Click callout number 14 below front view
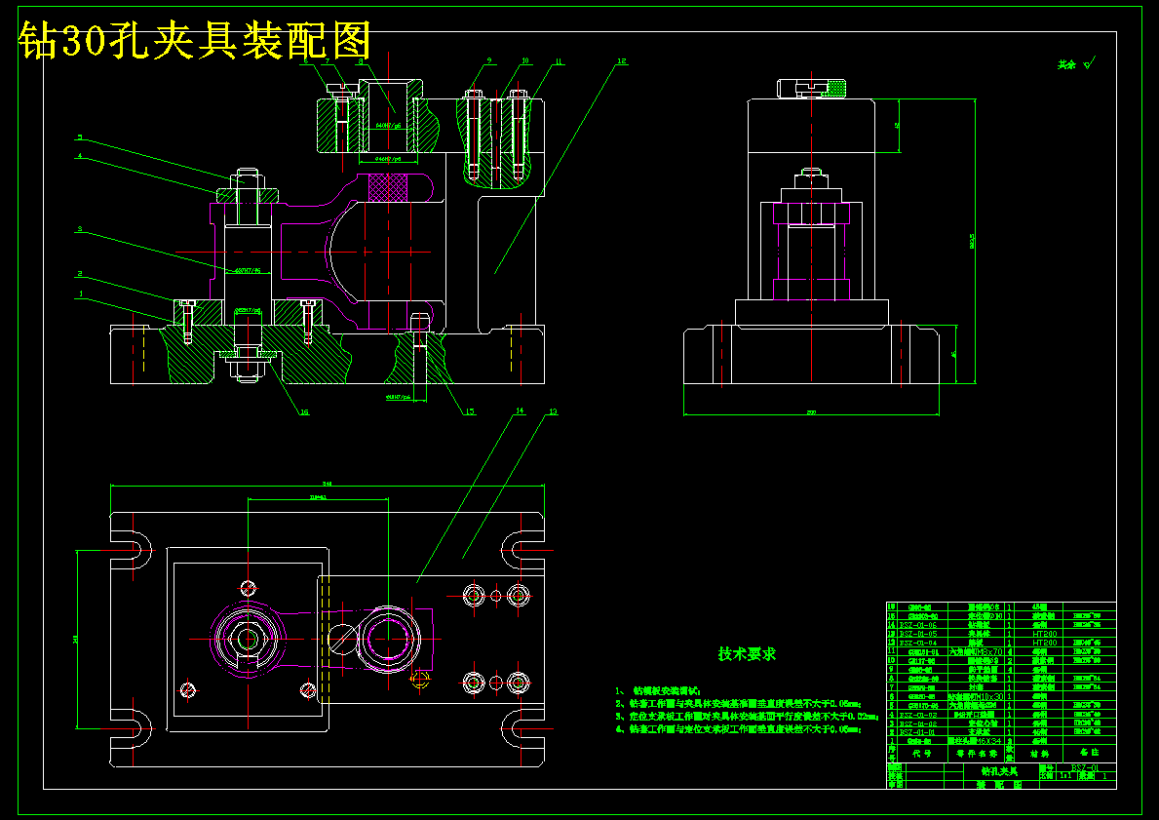Screen dimensions: 1159x820 tap(520, 410)
